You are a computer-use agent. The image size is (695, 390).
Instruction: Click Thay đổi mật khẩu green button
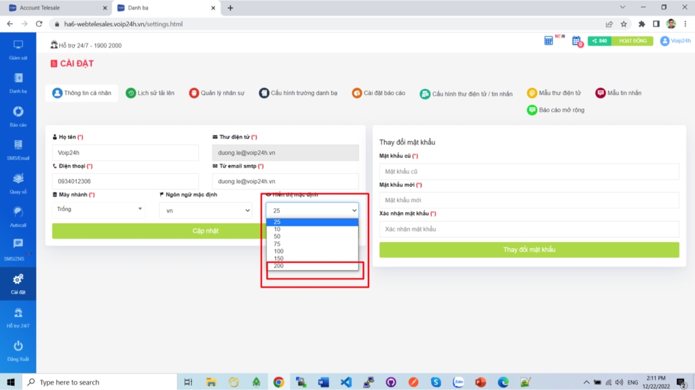pyautogui.click(x=529, y=250)
